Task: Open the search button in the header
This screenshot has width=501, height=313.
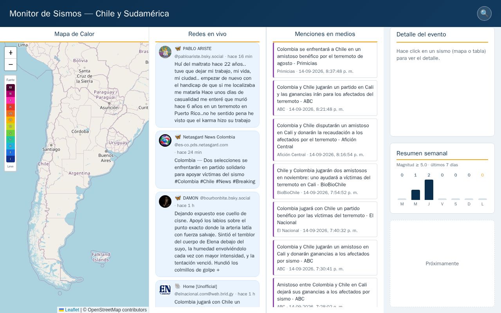Action: (x=484, y=13)
